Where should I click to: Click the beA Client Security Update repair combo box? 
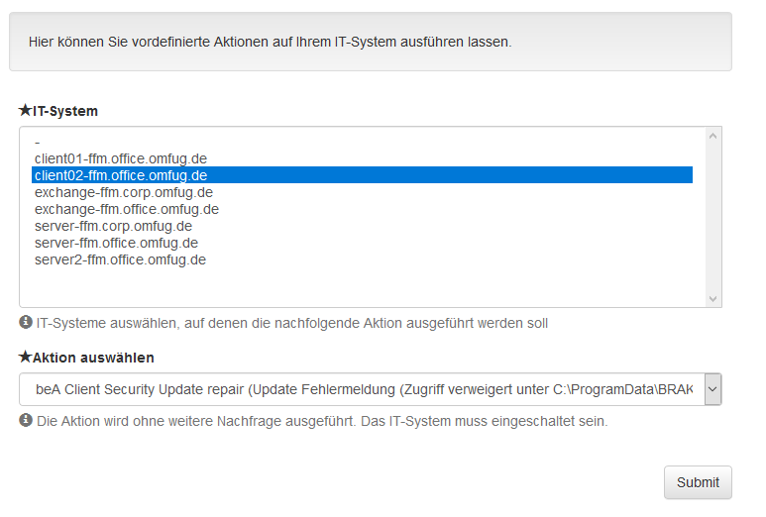click(371, 389)
